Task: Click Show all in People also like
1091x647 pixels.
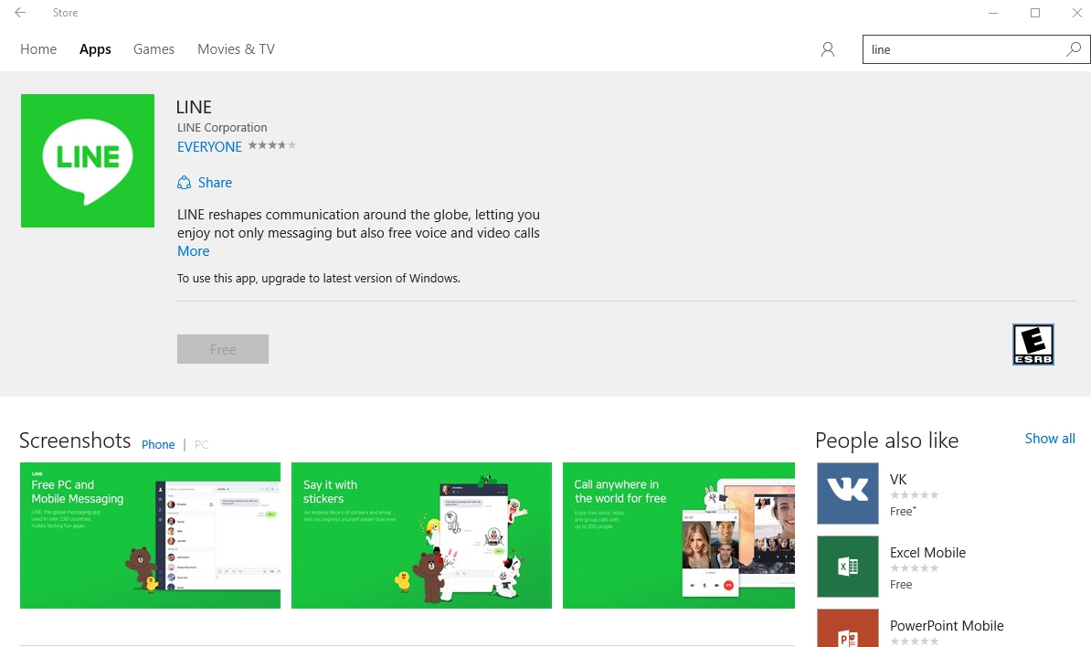Action: click(1050, 439)
